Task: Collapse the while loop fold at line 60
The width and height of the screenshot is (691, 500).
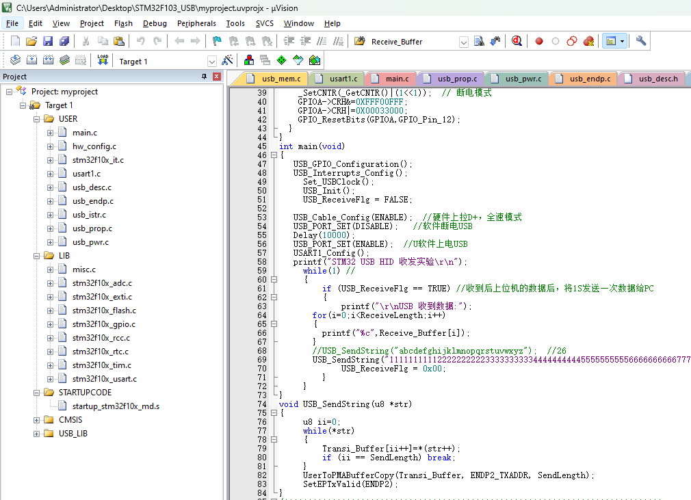Action: click(x=274, y=279)
